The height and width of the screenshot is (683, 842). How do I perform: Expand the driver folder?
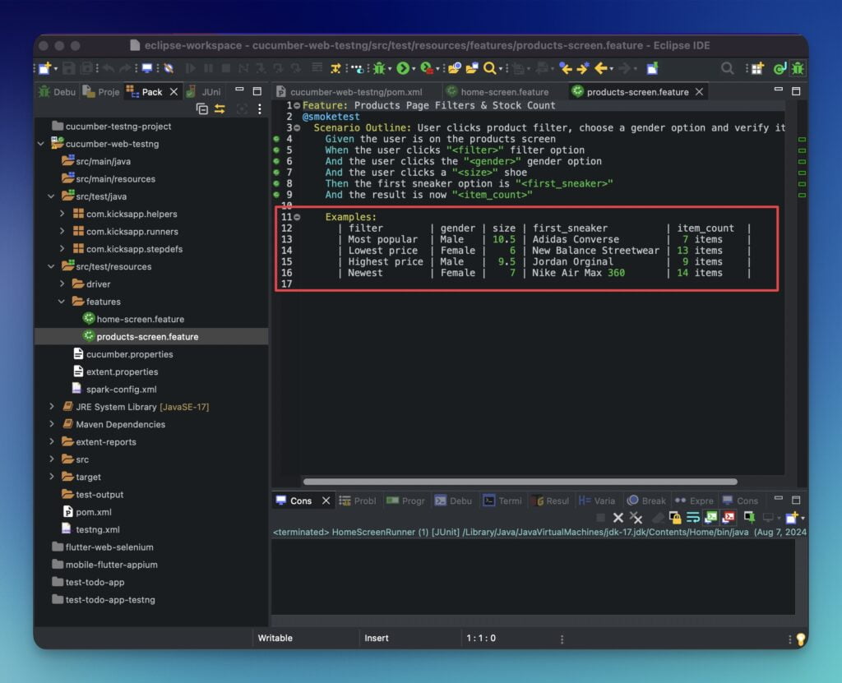click(x=62, y=284)
